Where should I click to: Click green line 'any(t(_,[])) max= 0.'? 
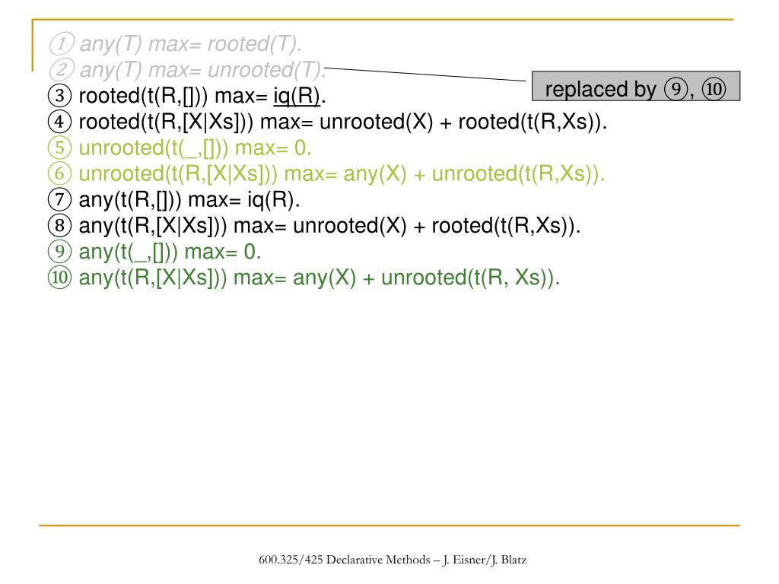(170, 251)
